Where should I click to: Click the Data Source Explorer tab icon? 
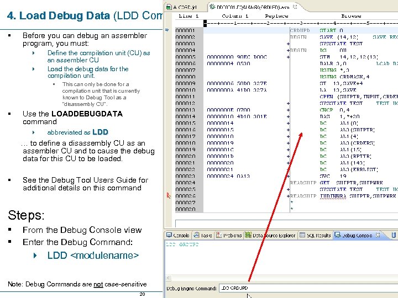[x=248, y=235]
